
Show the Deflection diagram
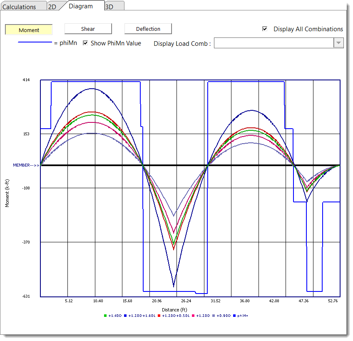[x=148, y=29]
